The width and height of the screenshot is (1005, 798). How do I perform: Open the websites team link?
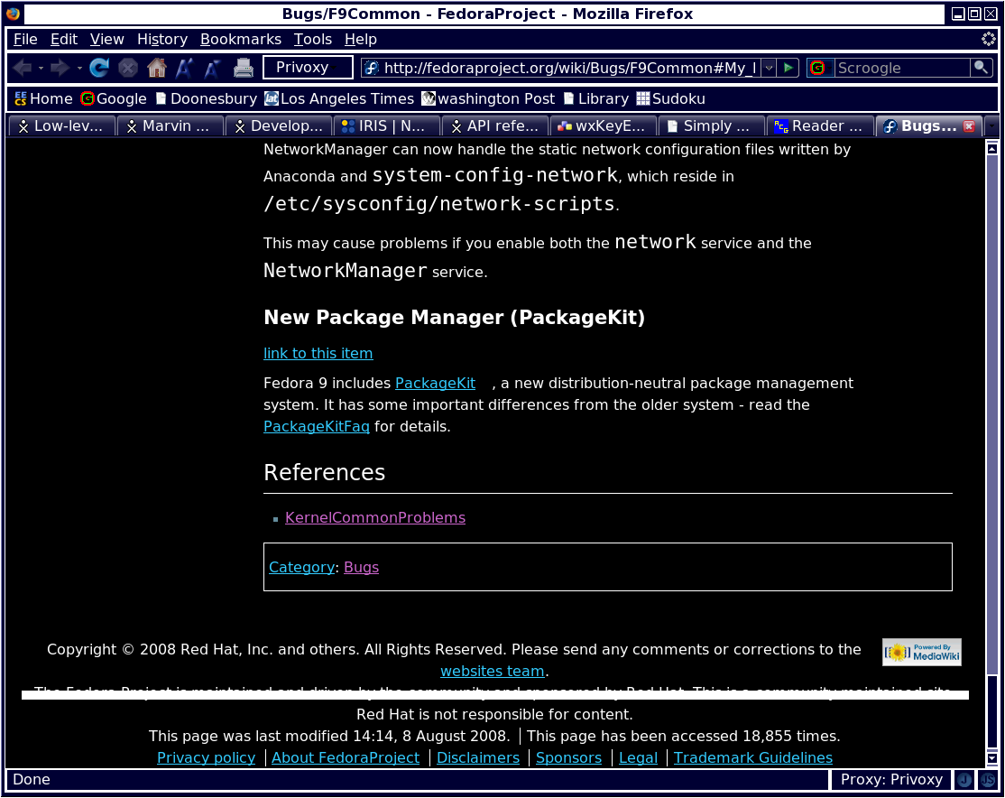492,671
